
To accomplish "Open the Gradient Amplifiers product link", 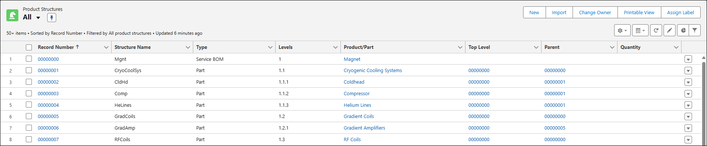I will click(x=364, y=128).
